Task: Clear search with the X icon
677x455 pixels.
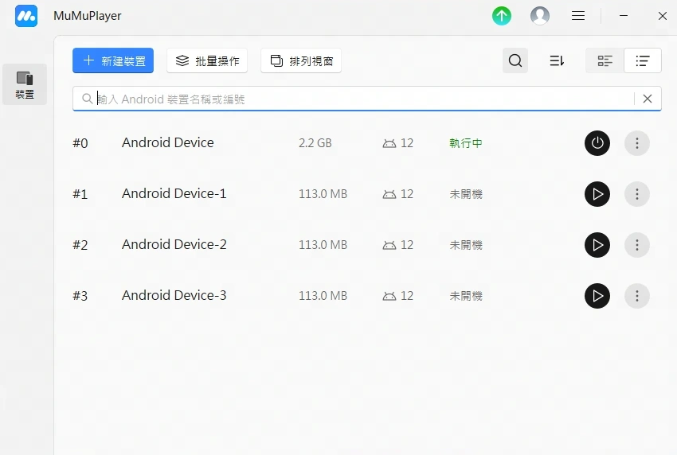Action: tap(648, 99)
